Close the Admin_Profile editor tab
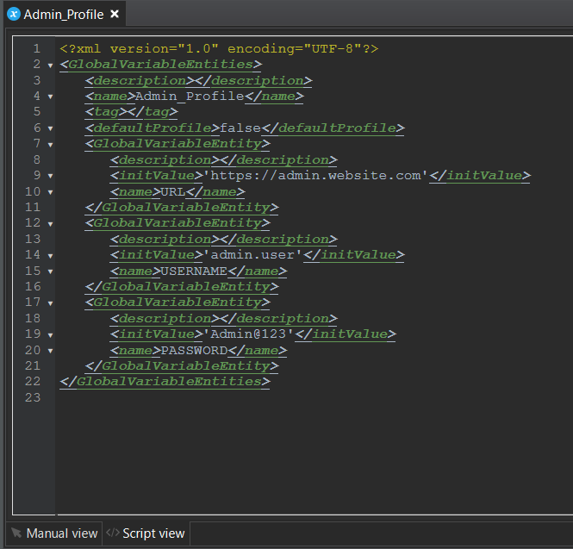 [115, 15]
